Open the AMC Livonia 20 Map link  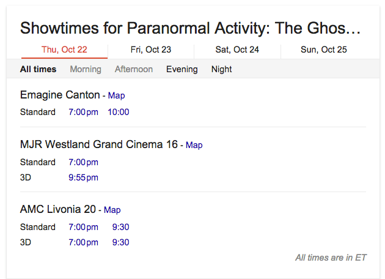112,210
